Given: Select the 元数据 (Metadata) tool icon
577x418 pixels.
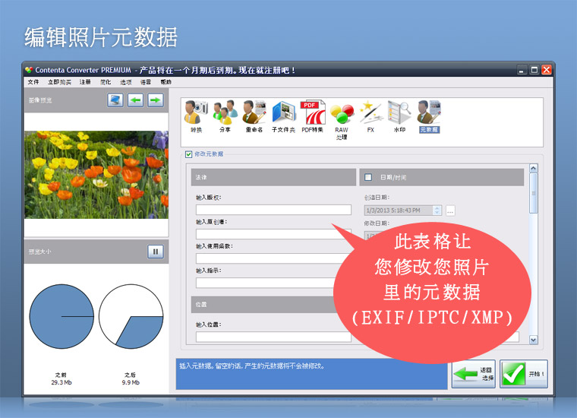Looking at the screenshot, I should click(429, 116).
